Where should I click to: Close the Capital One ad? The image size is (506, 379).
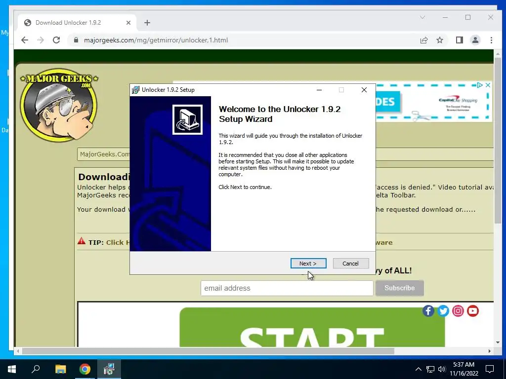click(488, 85)
